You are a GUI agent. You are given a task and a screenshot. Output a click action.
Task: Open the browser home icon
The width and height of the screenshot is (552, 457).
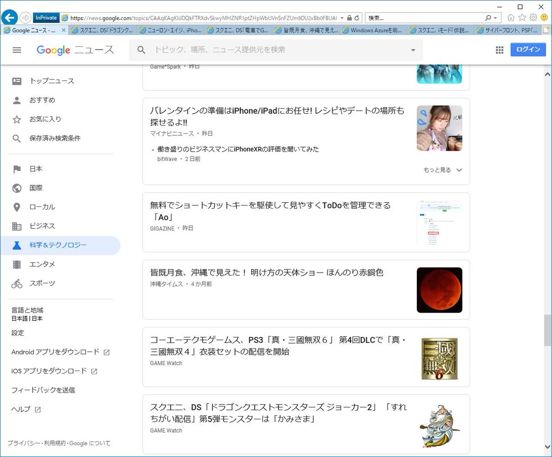511,17
